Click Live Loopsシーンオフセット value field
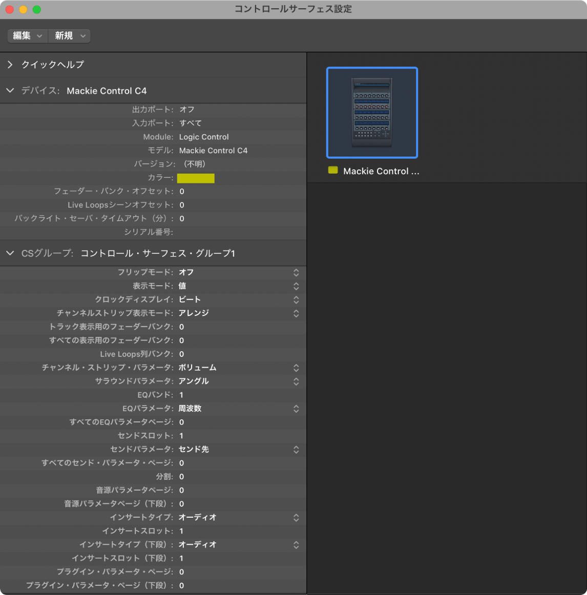This screenshot has height=595, width=587. tap(182, 205)
